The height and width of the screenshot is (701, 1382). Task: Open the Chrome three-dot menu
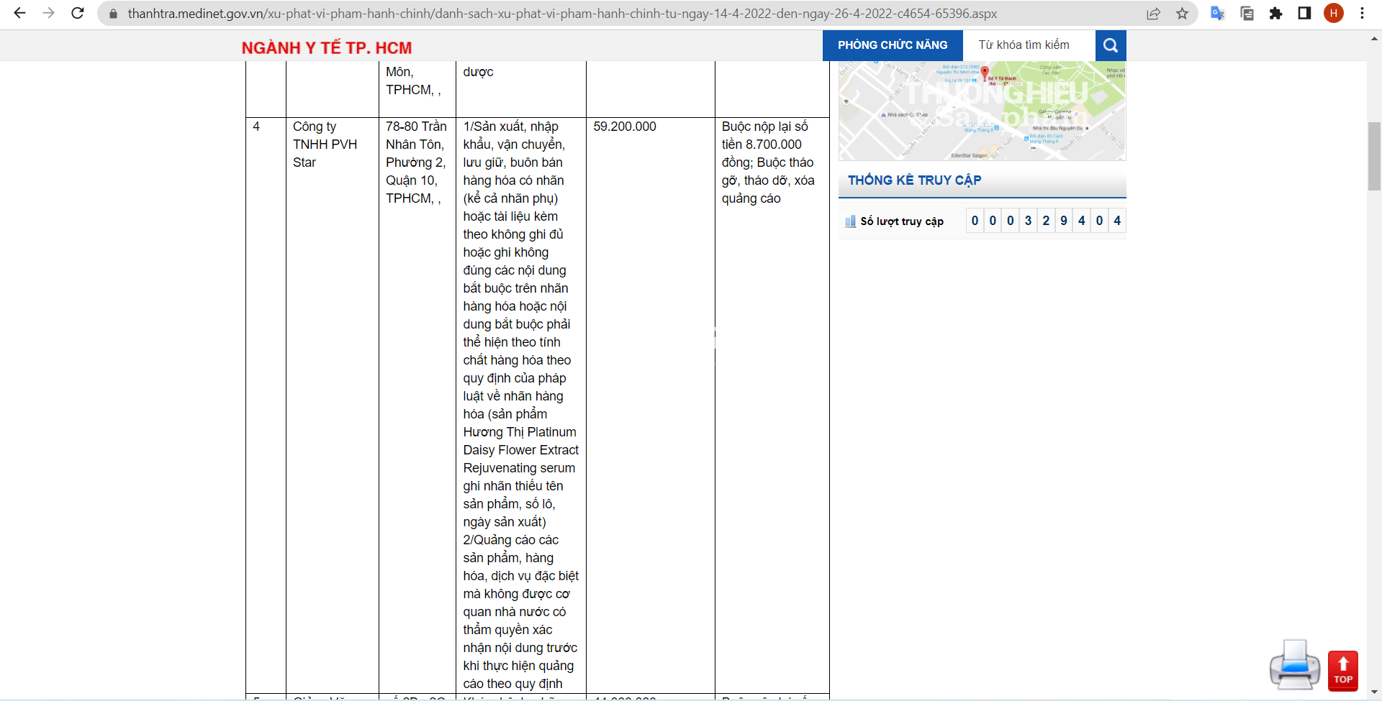[1362, 14]
